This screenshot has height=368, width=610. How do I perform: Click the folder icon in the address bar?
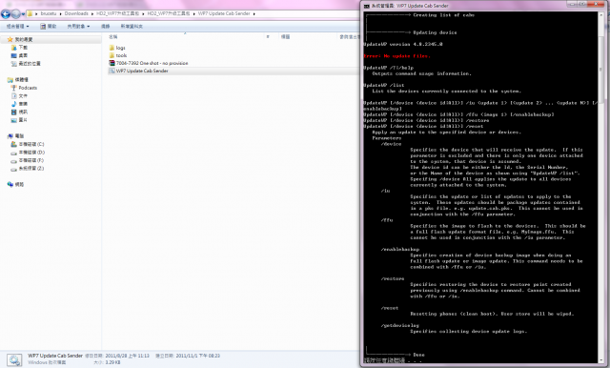30,13
